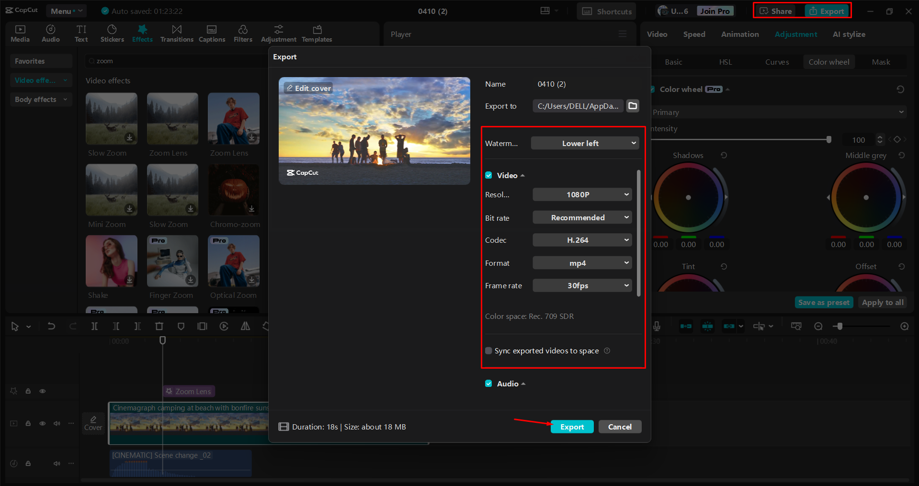
Task: Open the Watermark position dropdown showing Lower left
Action: tap(584, 143)
